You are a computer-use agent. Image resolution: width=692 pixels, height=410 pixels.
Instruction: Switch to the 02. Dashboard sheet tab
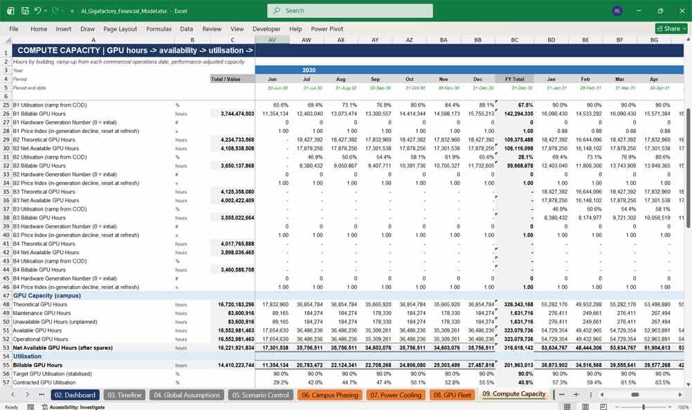pyautogui.click(x=75, y=395)
